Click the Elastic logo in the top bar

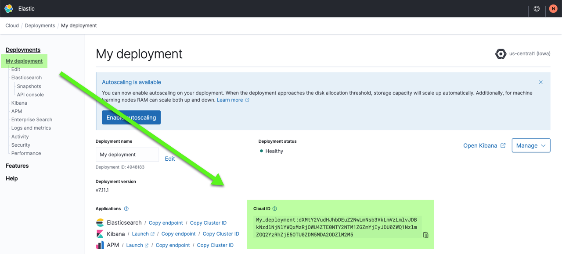click(x=8, y=8)
